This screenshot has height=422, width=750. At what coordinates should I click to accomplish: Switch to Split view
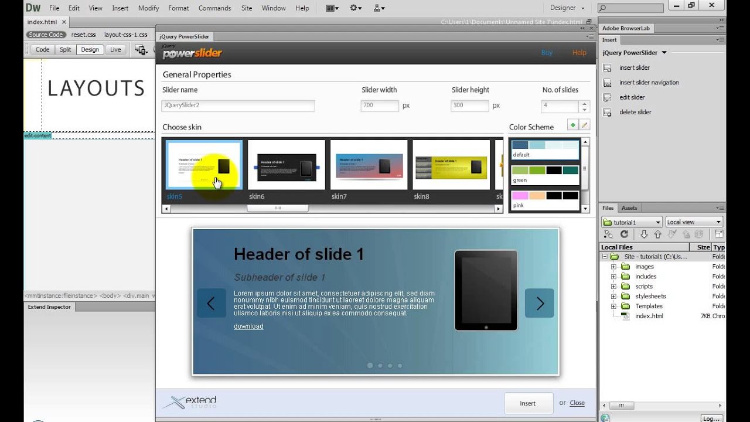66,50
